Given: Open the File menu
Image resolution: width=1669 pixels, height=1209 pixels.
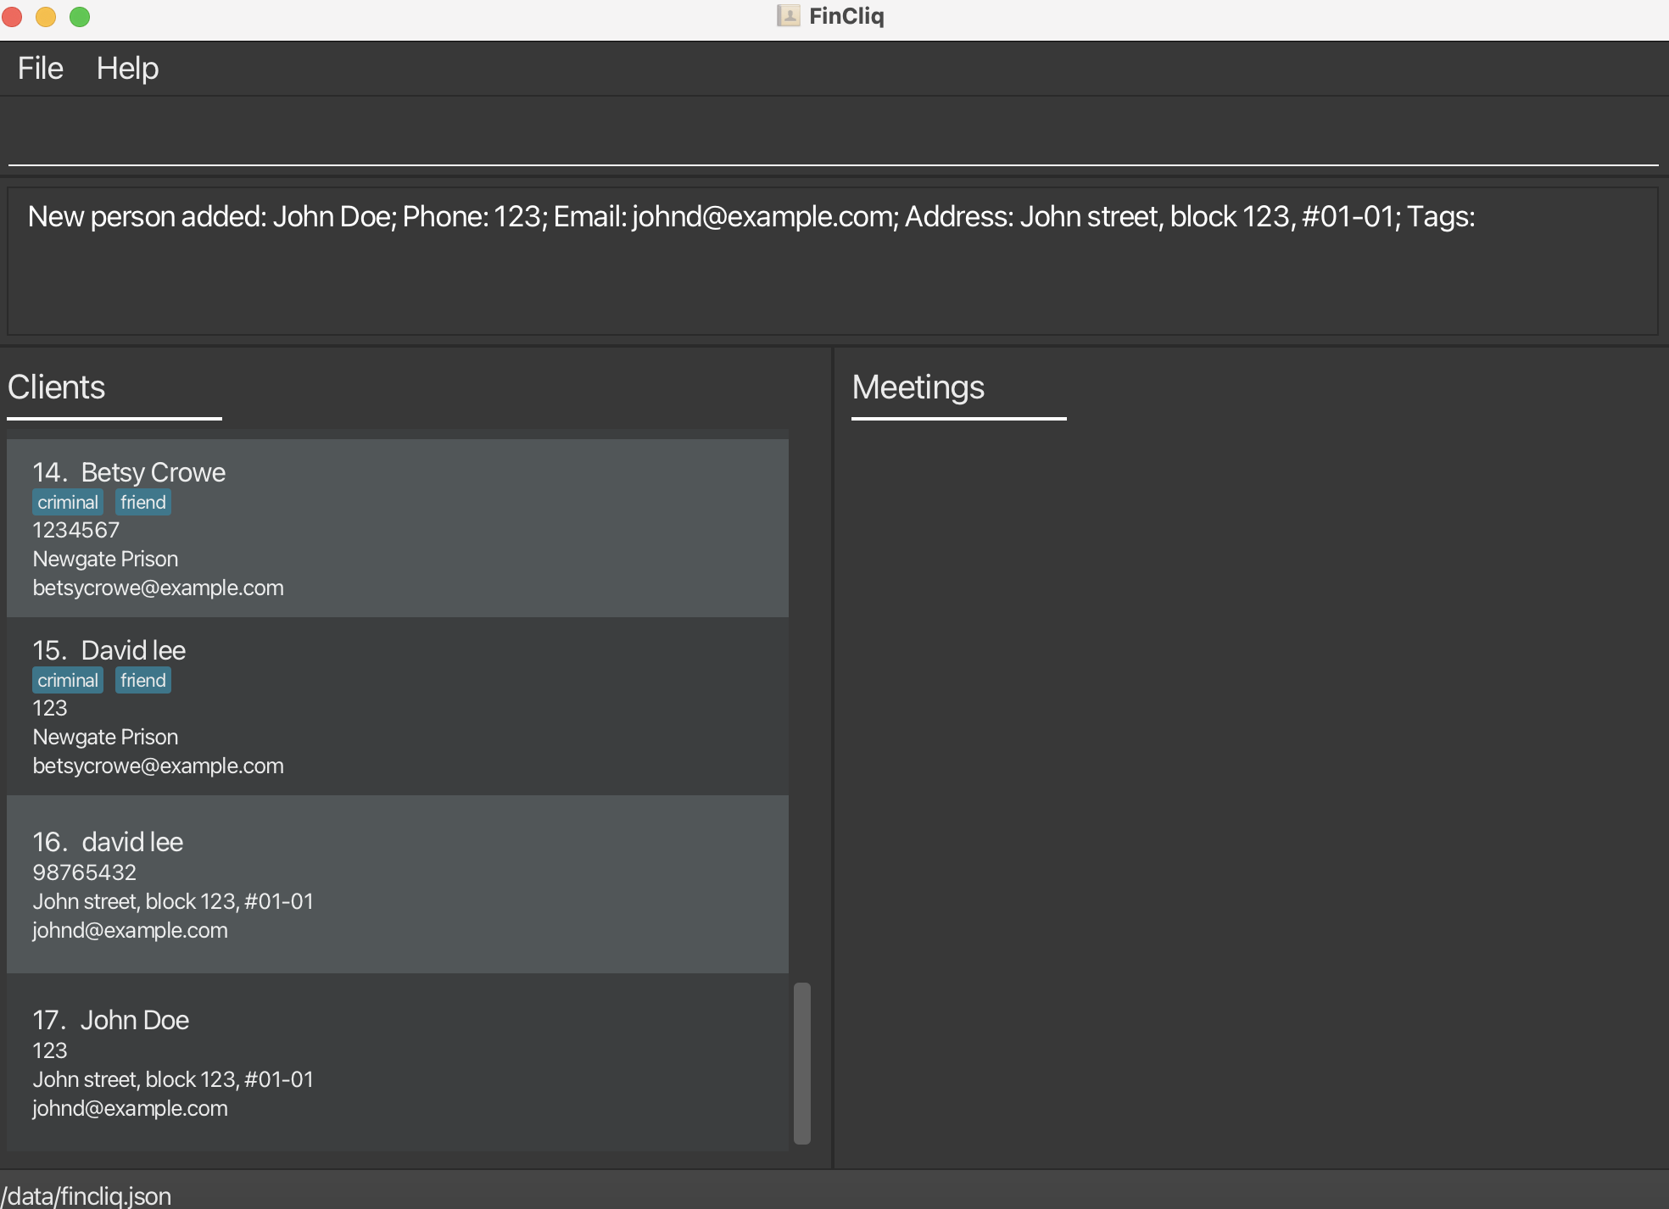Looking at the screenshot, I should click(x=40, y=69).
